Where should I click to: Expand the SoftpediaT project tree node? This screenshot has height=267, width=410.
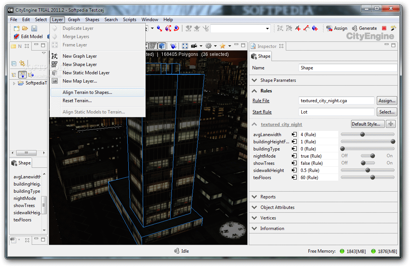[14, 83]
